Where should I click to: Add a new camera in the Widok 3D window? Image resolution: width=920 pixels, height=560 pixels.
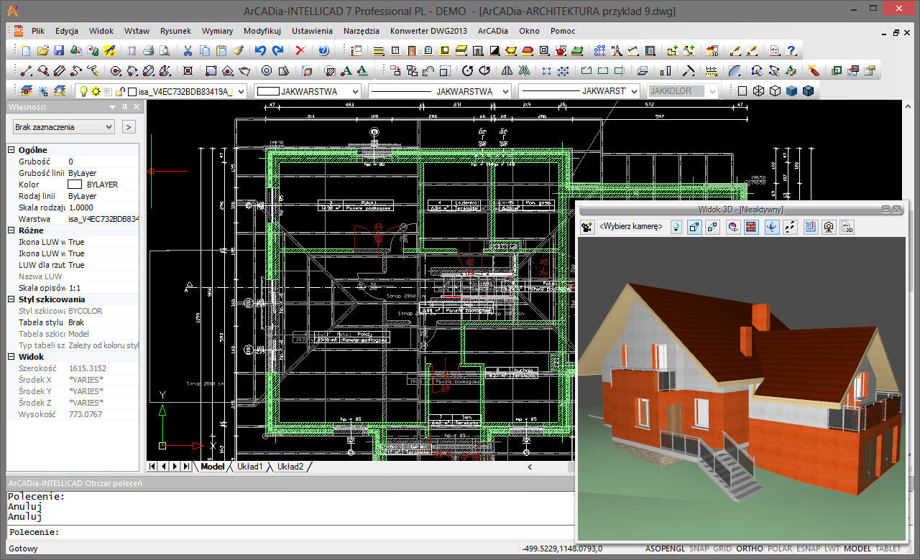588,227
